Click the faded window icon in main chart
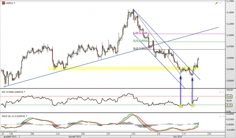 pos(221,3)
